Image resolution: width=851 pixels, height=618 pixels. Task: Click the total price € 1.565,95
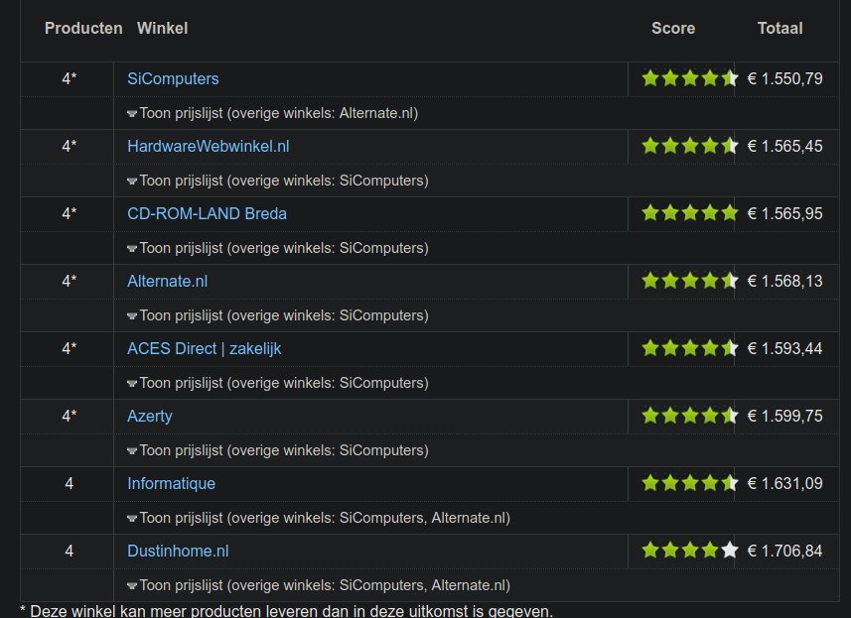[x=784, y=214]
